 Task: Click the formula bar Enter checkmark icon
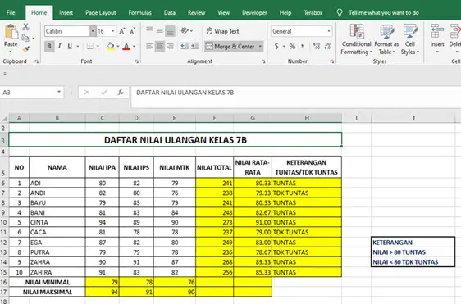pyautogui.click(x=103, y=93)
